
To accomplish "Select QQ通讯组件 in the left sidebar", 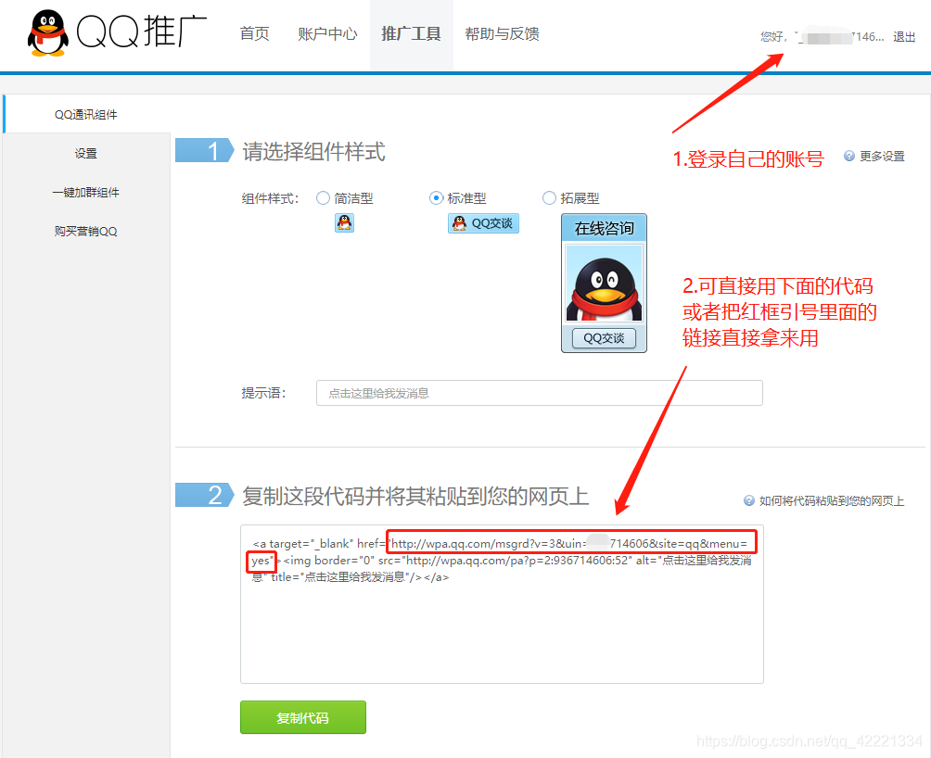I will coord(86,115).
